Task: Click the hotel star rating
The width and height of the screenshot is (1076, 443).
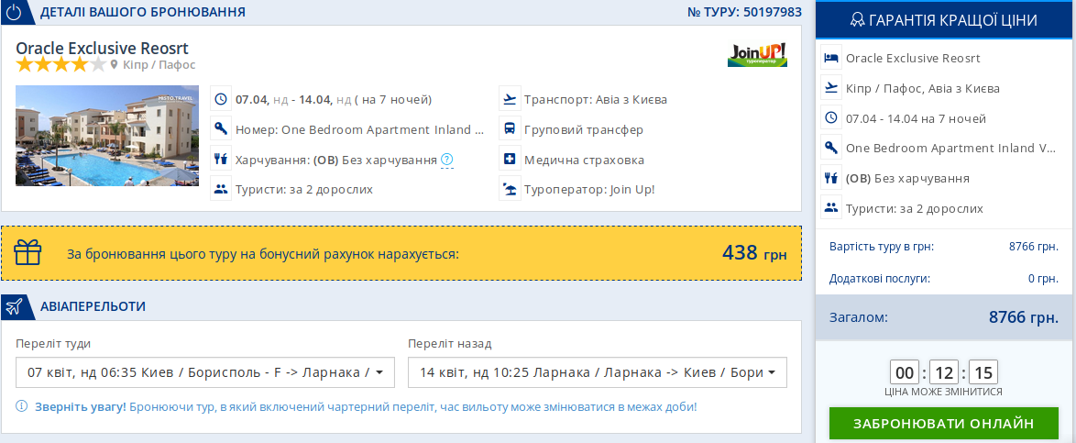Action: click(60, 65)
